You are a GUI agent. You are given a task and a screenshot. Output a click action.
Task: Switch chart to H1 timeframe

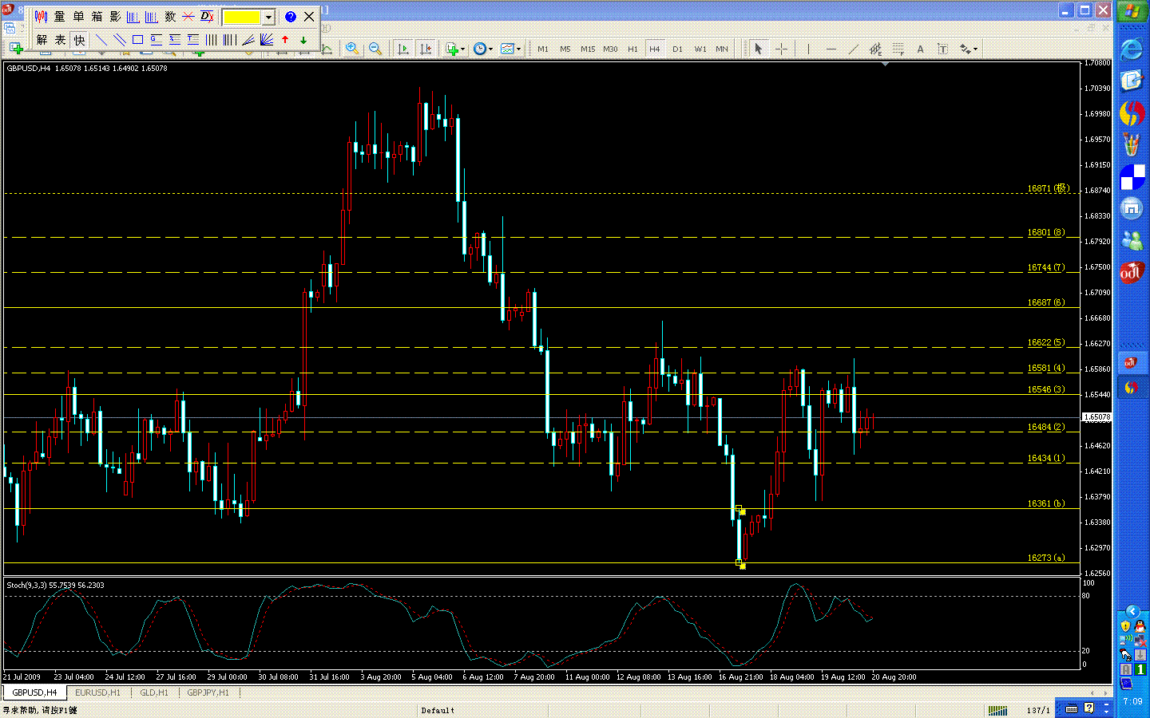click(x=632, y=49)
